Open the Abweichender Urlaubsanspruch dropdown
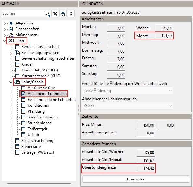 128,106
